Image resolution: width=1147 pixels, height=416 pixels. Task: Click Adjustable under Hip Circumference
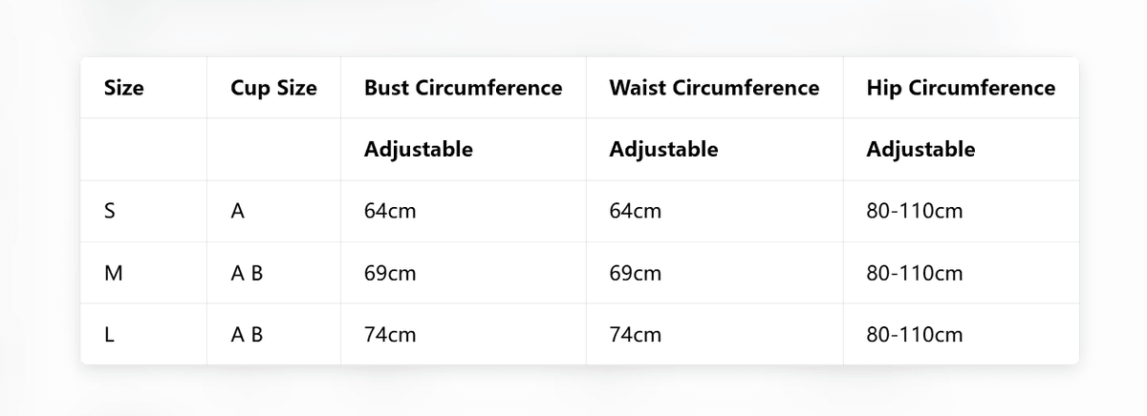(920, 150)
